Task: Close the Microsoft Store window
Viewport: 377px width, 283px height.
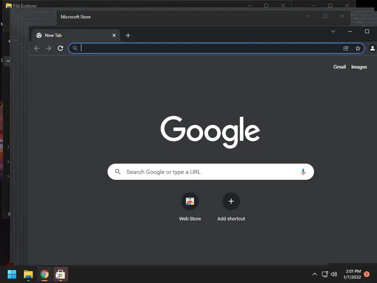Action: pyautogui.click(x=342, y=16)
